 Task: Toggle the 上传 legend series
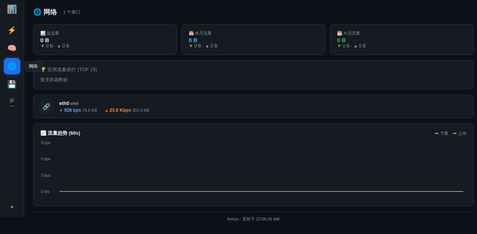(460, 133)
